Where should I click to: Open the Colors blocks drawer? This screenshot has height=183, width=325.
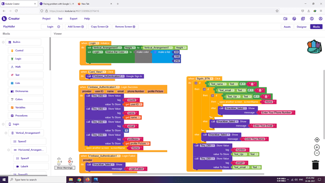tap(26, 99)
